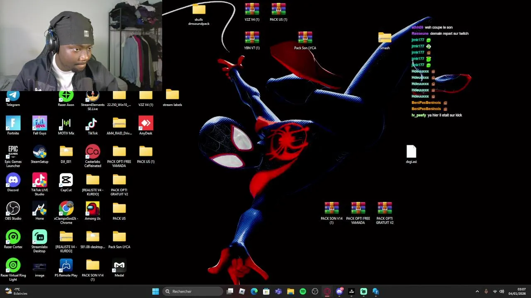The height and width of the screenshot is (298, 531).
Task: Select the dxgi.asi file
Action: click(x=411, y=154)
